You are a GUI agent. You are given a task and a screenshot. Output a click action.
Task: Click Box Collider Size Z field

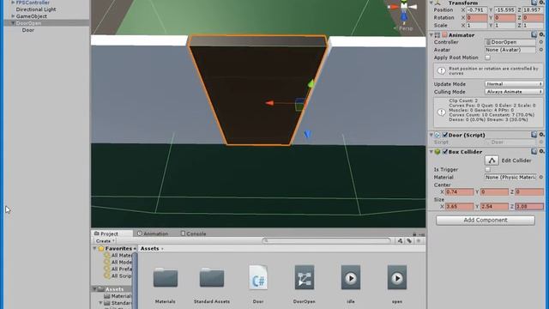(x=529, y=207)
